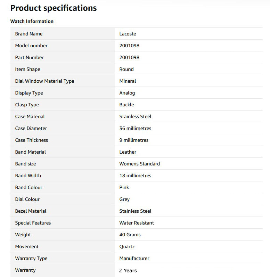Click the Dial Window Material Type label
The image size is (270, 277).
coord(45,81)
